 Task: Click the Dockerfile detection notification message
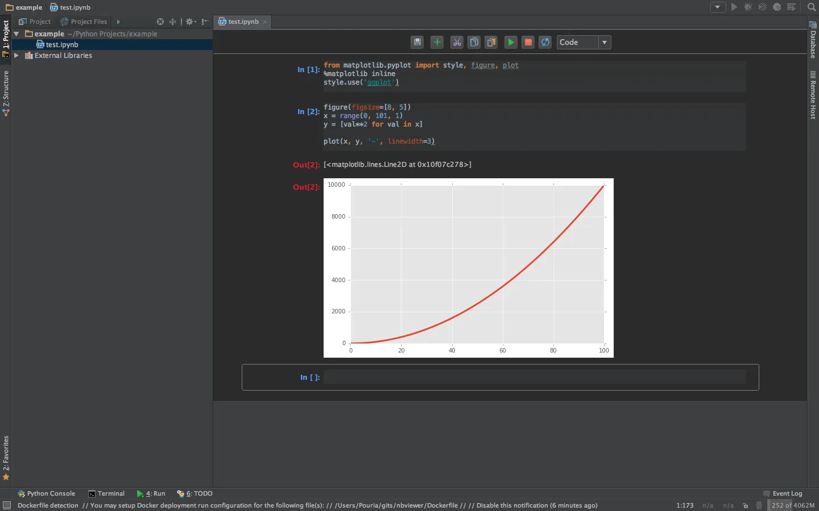pos(307,505)
